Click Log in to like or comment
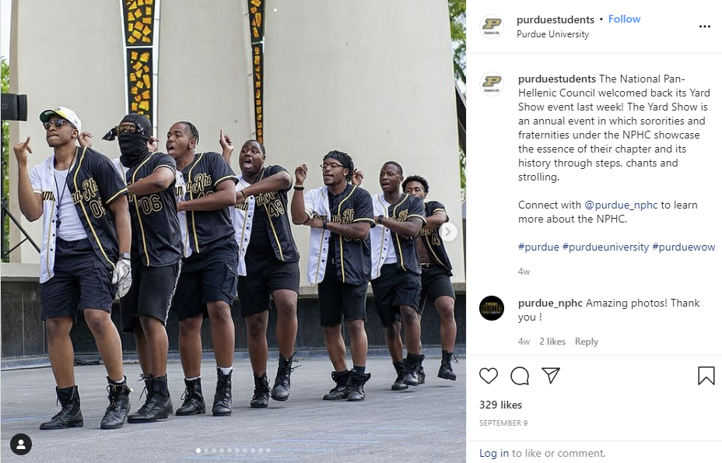This screenshot has width=722, height=463. coord(493,454)
